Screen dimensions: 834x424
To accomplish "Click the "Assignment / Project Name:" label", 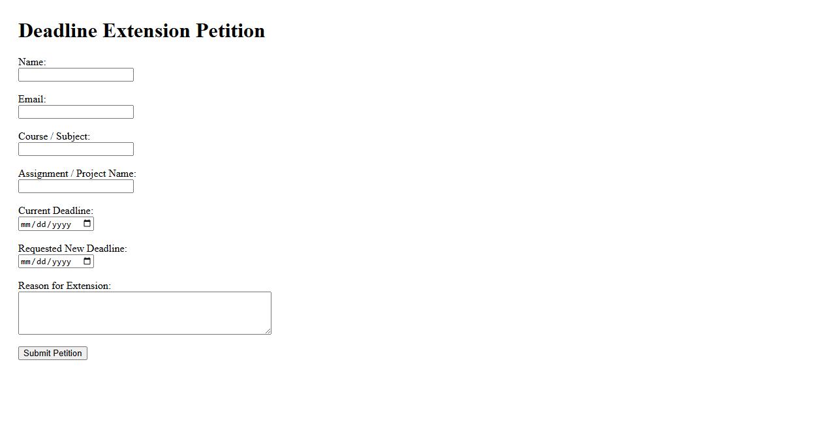I will [77, 174].
